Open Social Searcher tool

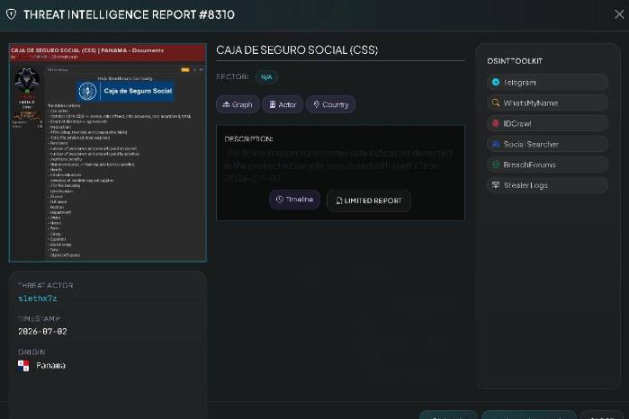click(548, 144)
